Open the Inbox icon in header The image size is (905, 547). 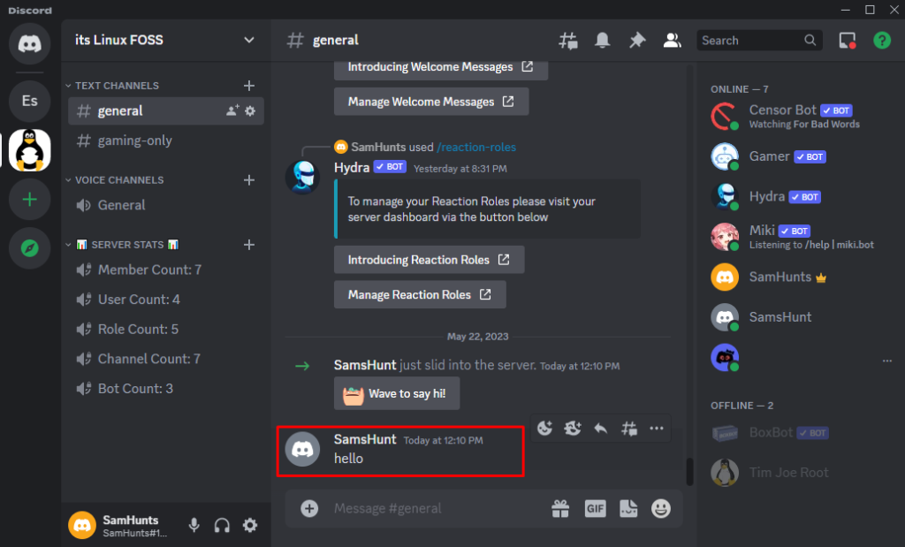pos(848,41)
